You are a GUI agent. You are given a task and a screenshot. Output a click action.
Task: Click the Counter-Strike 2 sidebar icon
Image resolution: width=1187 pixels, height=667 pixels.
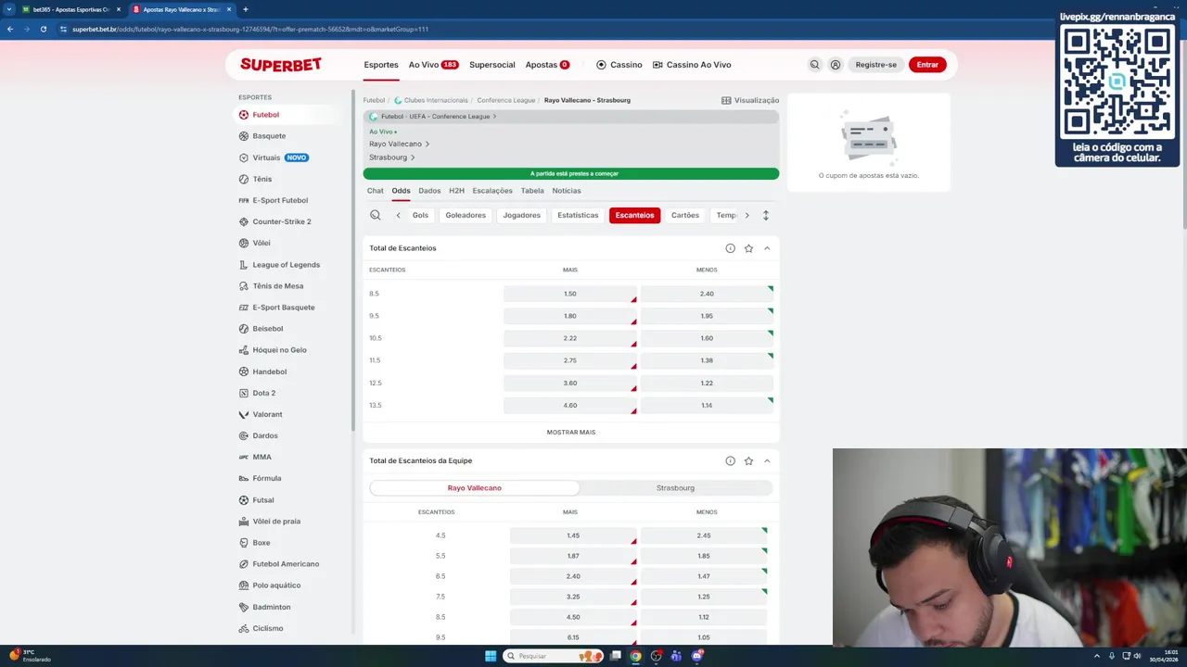click(x=244, y=221)
